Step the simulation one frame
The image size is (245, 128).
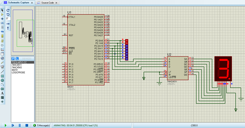[13, 125]
